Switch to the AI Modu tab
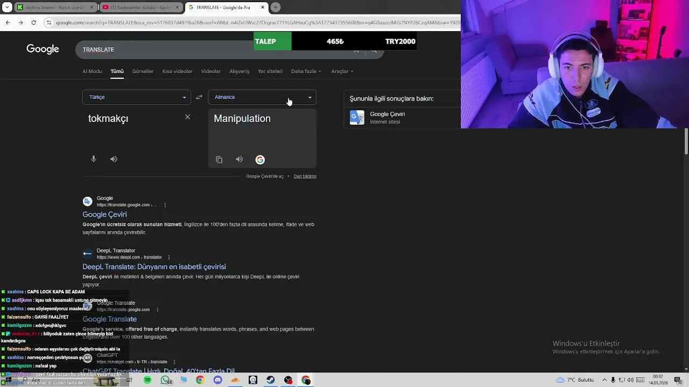The height and width of the screenshot is (387, 689). tap(92, 71)
